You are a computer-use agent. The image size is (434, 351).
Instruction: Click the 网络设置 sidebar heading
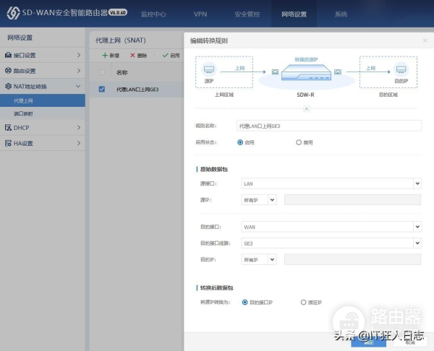(20, 38)
